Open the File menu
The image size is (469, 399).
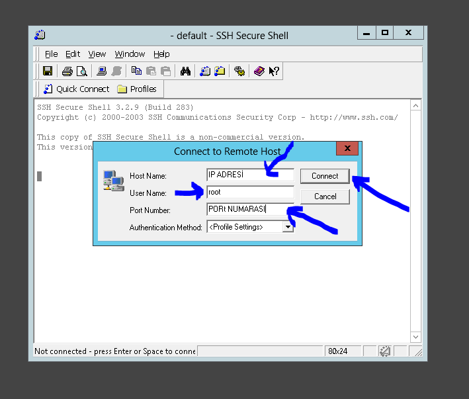click(x=51, y=54)
